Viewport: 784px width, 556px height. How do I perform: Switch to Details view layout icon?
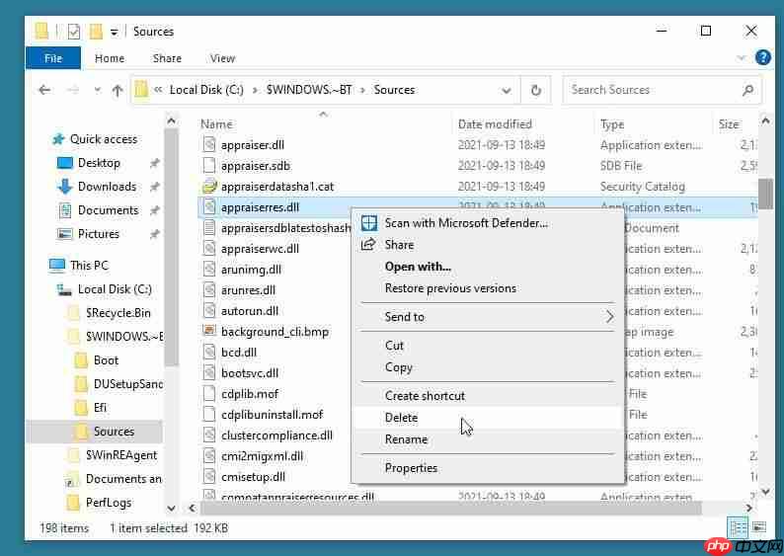click(x=739, y=528)
